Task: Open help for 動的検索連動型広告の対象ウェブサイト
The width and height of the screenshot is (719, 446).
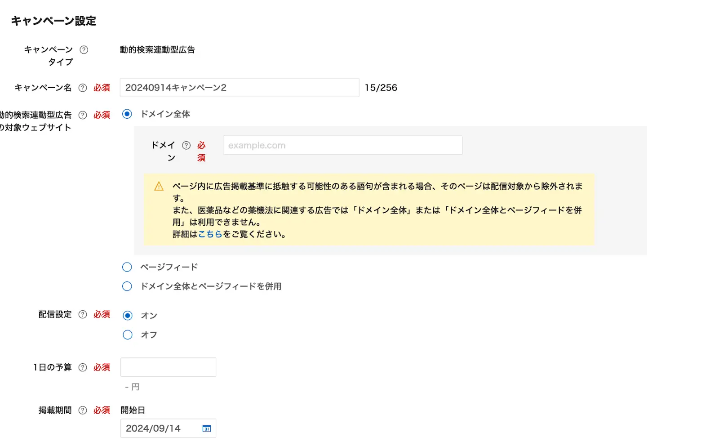Action: tap(83, 115)
